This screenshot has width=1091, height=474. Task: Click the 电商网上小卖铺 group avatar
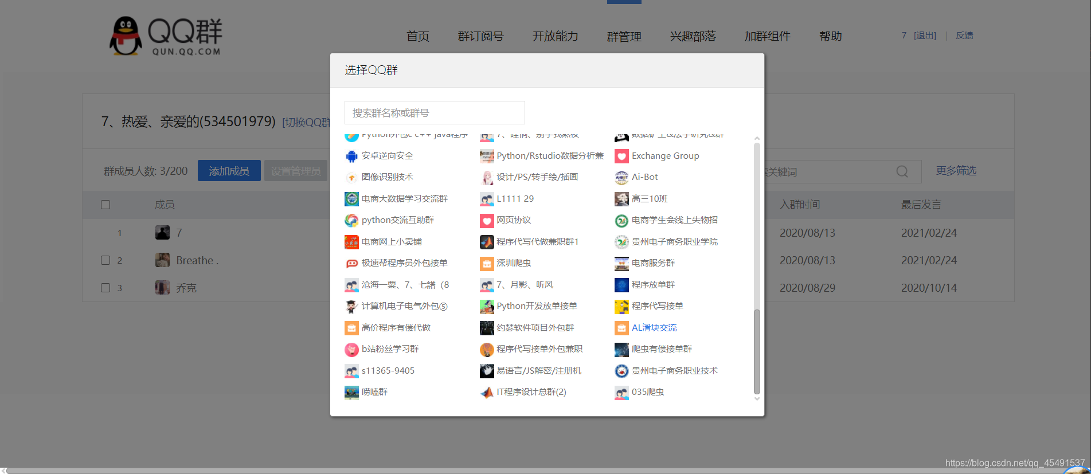click(351, 242)
